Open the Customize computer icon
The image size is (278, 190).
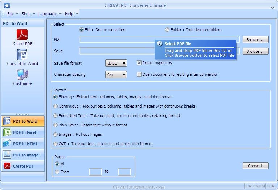coord(22,74)
